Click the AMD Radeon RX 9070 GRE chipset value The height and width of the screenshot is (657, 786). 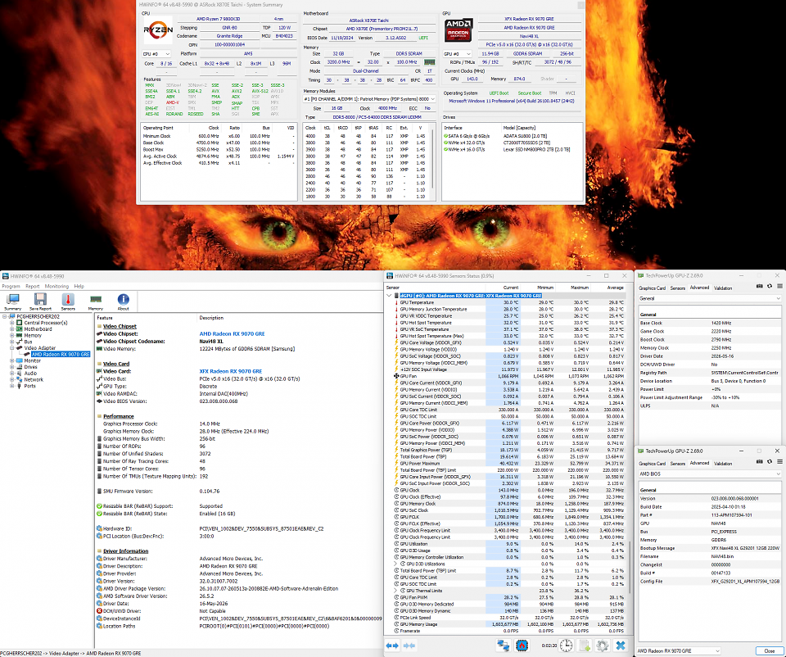(x=232, y=333)
